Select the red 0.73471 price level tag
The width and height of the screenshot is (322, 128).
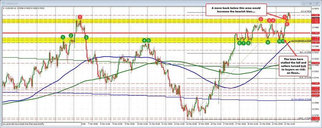pyautogui.click(x=316, y=50)
